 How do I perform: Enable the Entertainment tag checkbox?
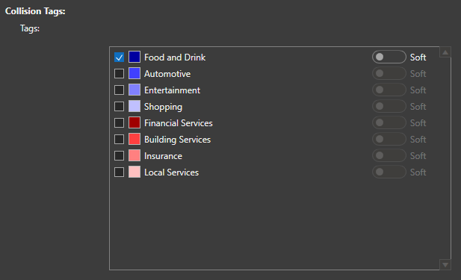tap(119, 90)
